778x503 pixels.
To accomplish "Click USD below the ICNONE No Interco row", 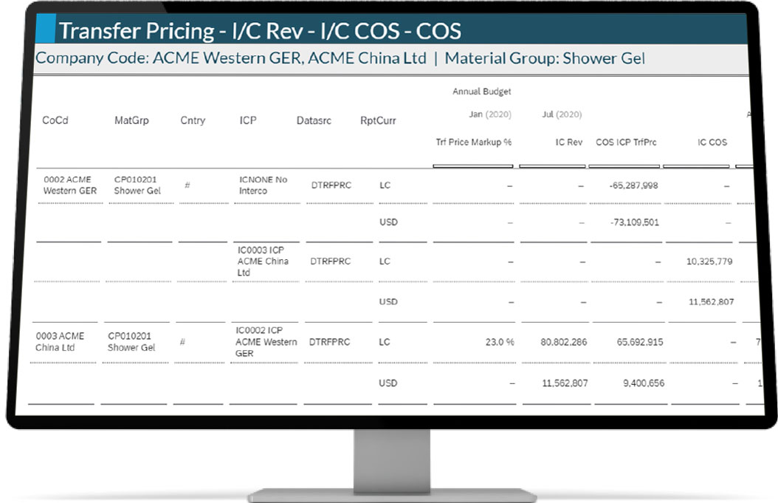I will click(x=388, y=222).
